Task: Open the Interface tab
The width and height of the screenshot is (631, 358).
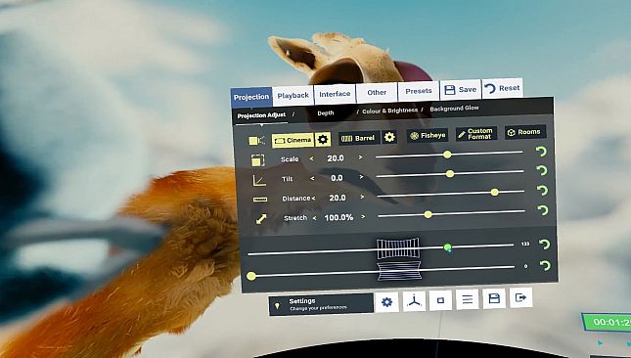Action: 335,94
